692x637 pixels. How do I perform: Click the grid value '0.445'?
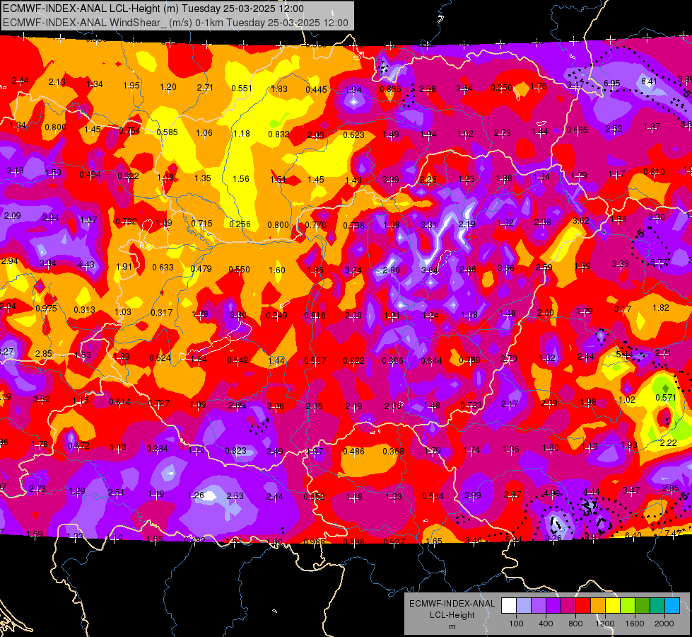(x=317, y=90)
